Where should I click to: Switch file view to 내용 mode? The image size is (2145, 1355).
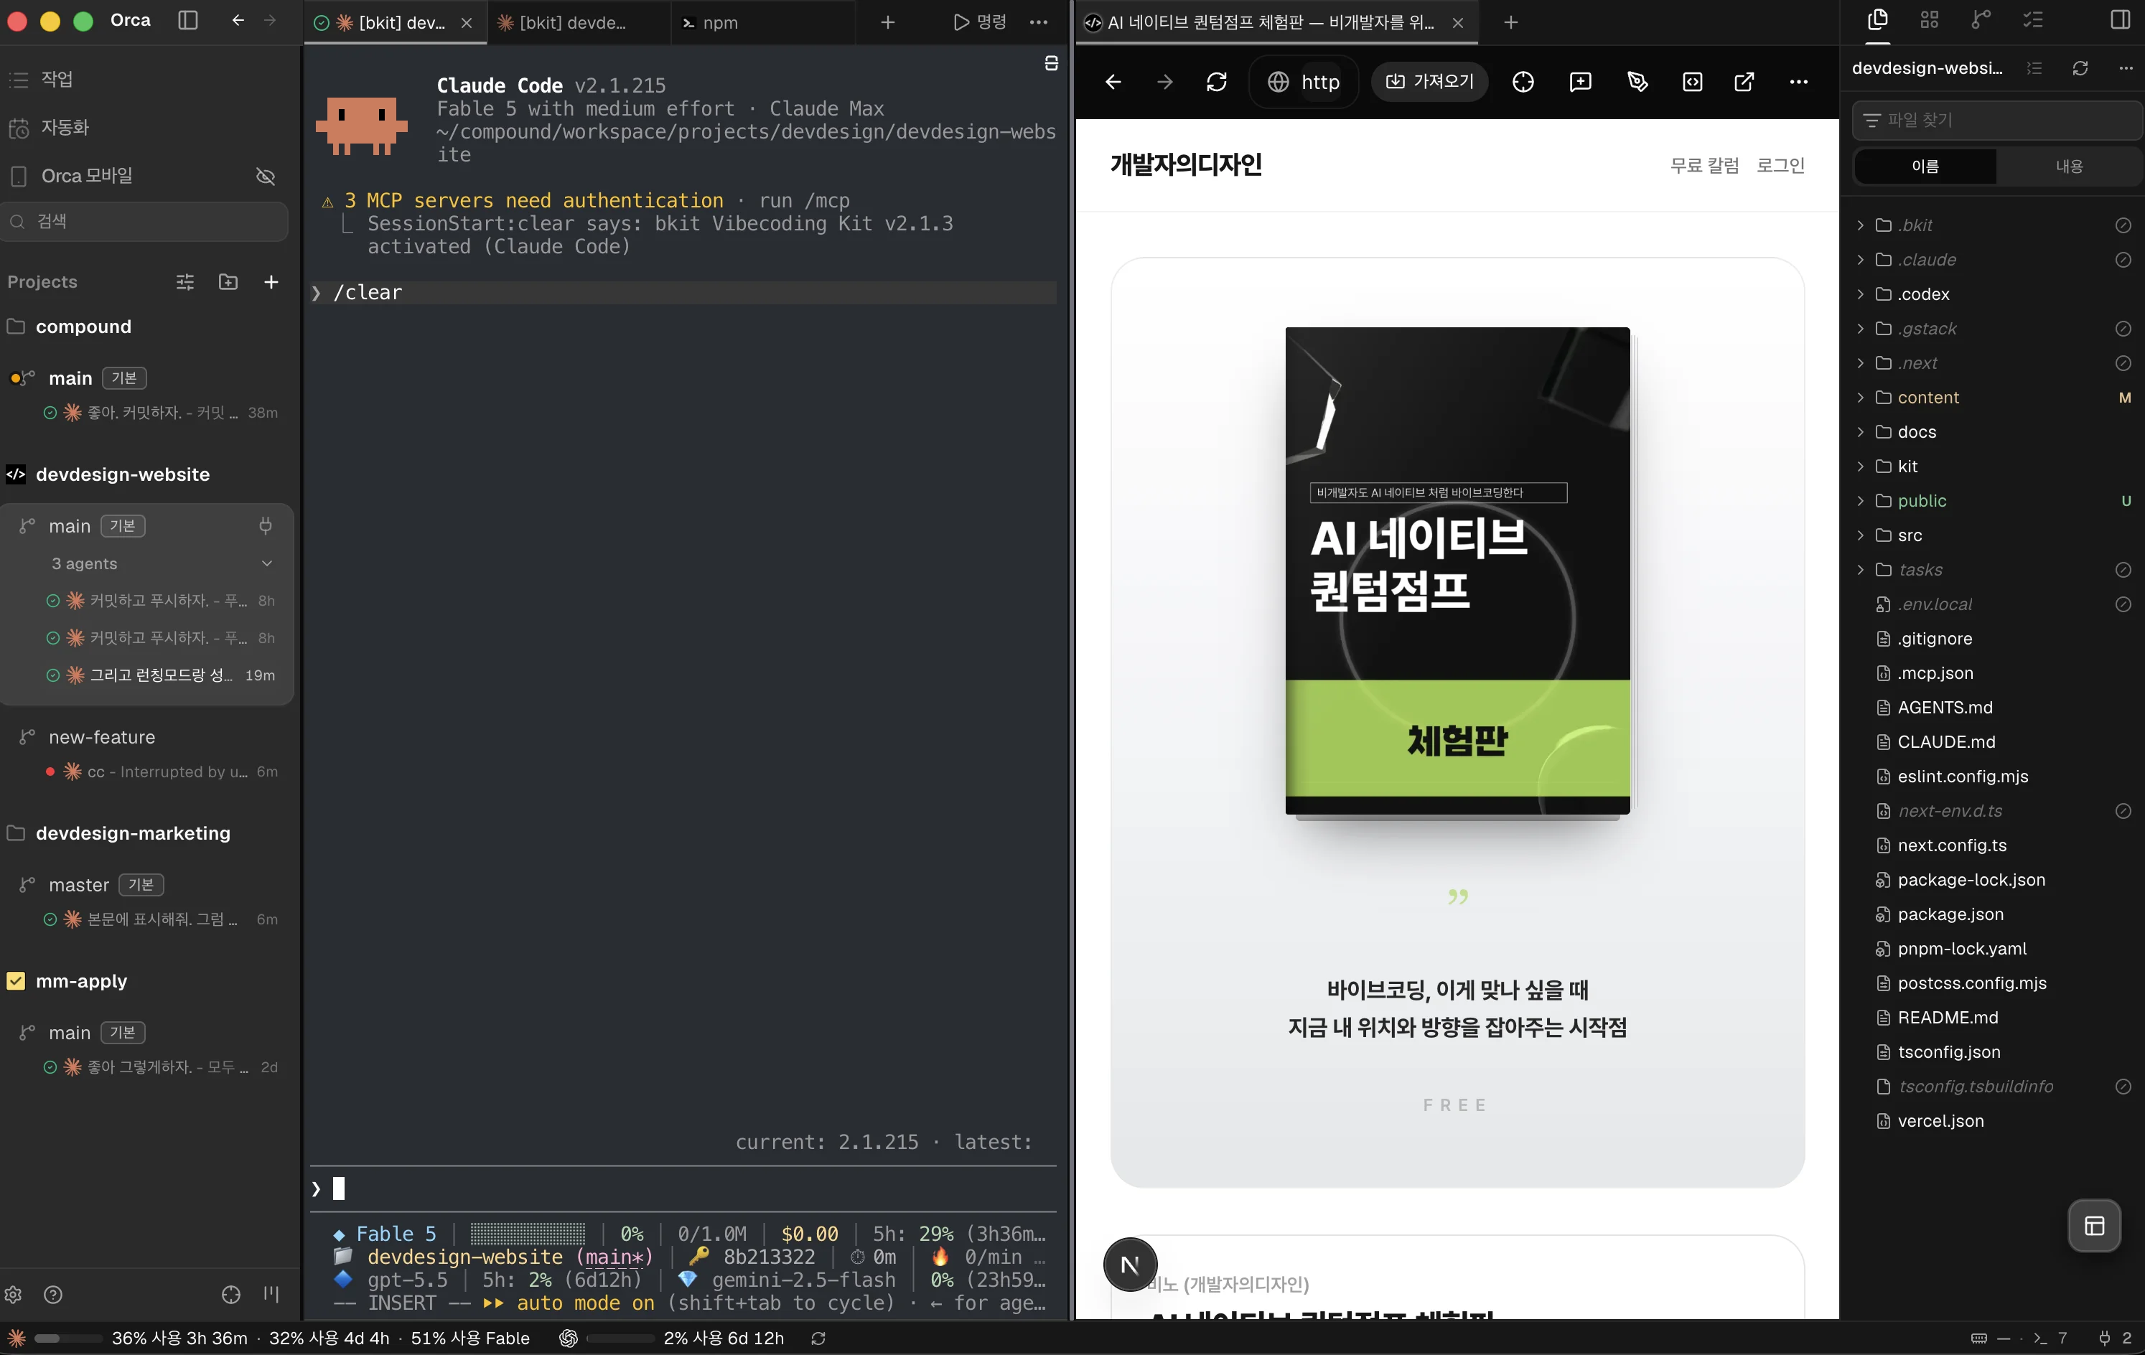coord(2070,167)
